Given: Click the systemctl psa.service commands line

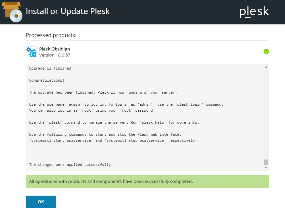Looking at the screenshot, I should coord(113,140).
